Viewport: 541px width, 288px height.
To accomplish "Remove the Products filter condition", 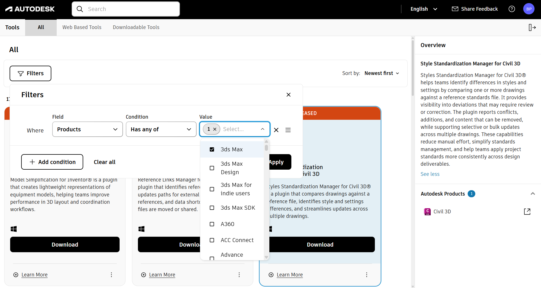I will tap(276, 130).
